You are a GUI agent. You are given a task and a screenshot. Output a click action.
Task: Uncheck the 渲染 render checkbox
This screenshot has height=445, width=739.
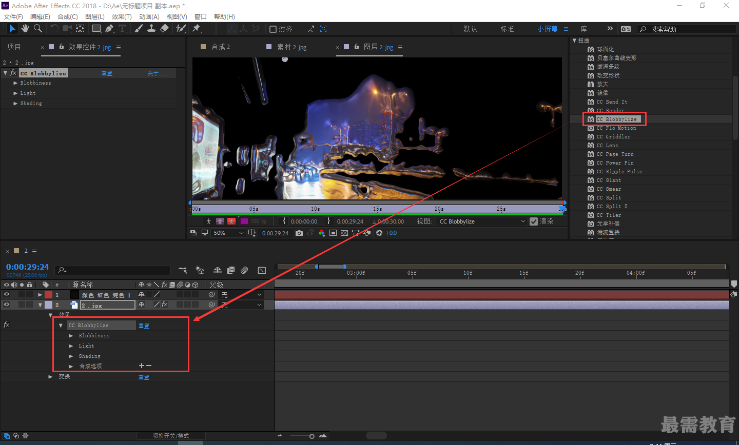[534, 221]
